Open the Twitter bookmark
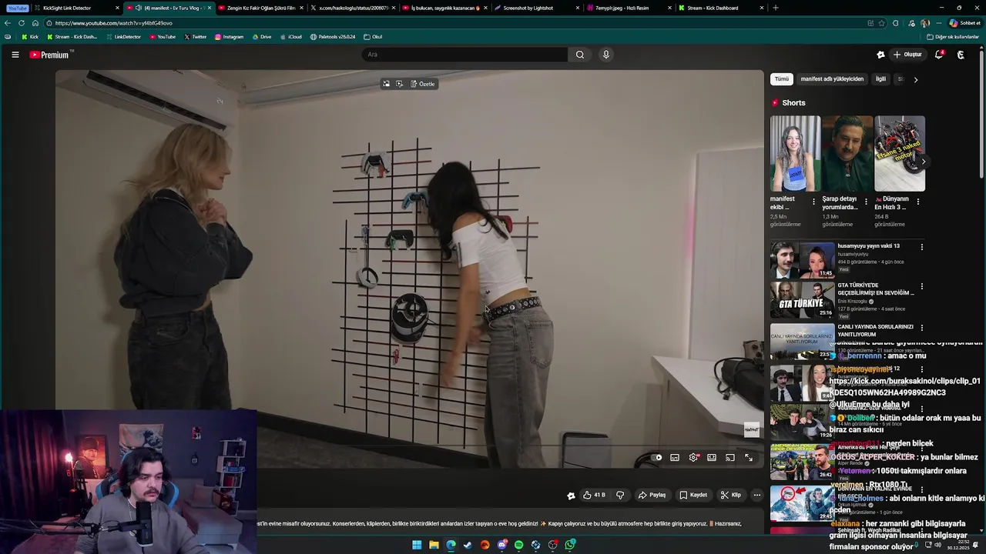 pyautogui.click(x=195, y=37)
